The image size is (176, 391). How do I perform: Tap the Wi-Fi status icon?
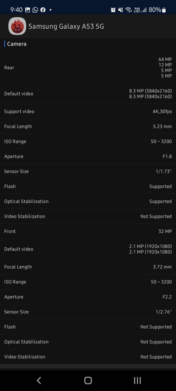pos(129,10)
